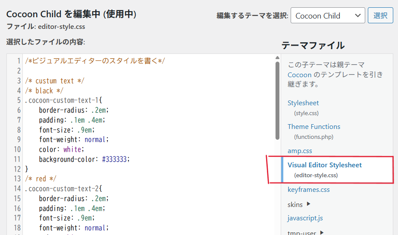
Task: Open Theme Functions (functions.php)
Action: pos(313,127)
